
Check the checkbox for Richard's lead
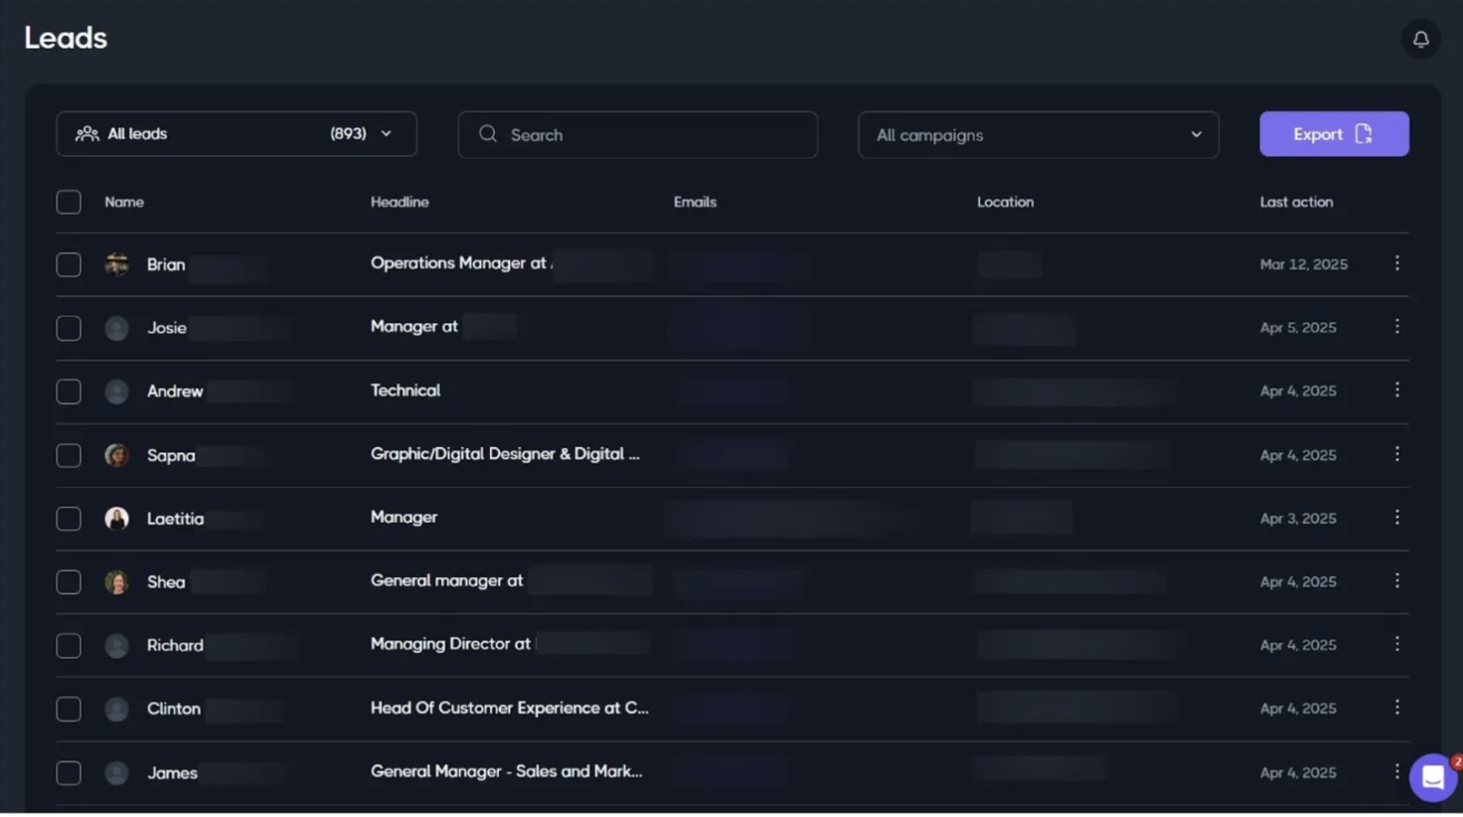pos(68,645)
